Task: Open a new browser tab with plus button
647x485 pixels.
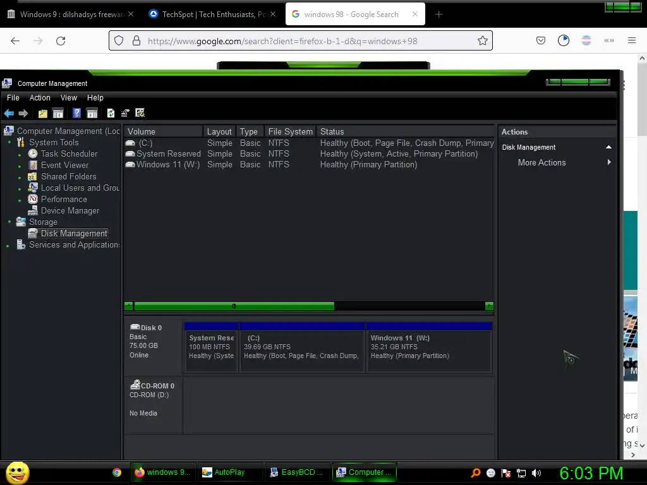Action: pyautogui.click(x=438, y=15)
